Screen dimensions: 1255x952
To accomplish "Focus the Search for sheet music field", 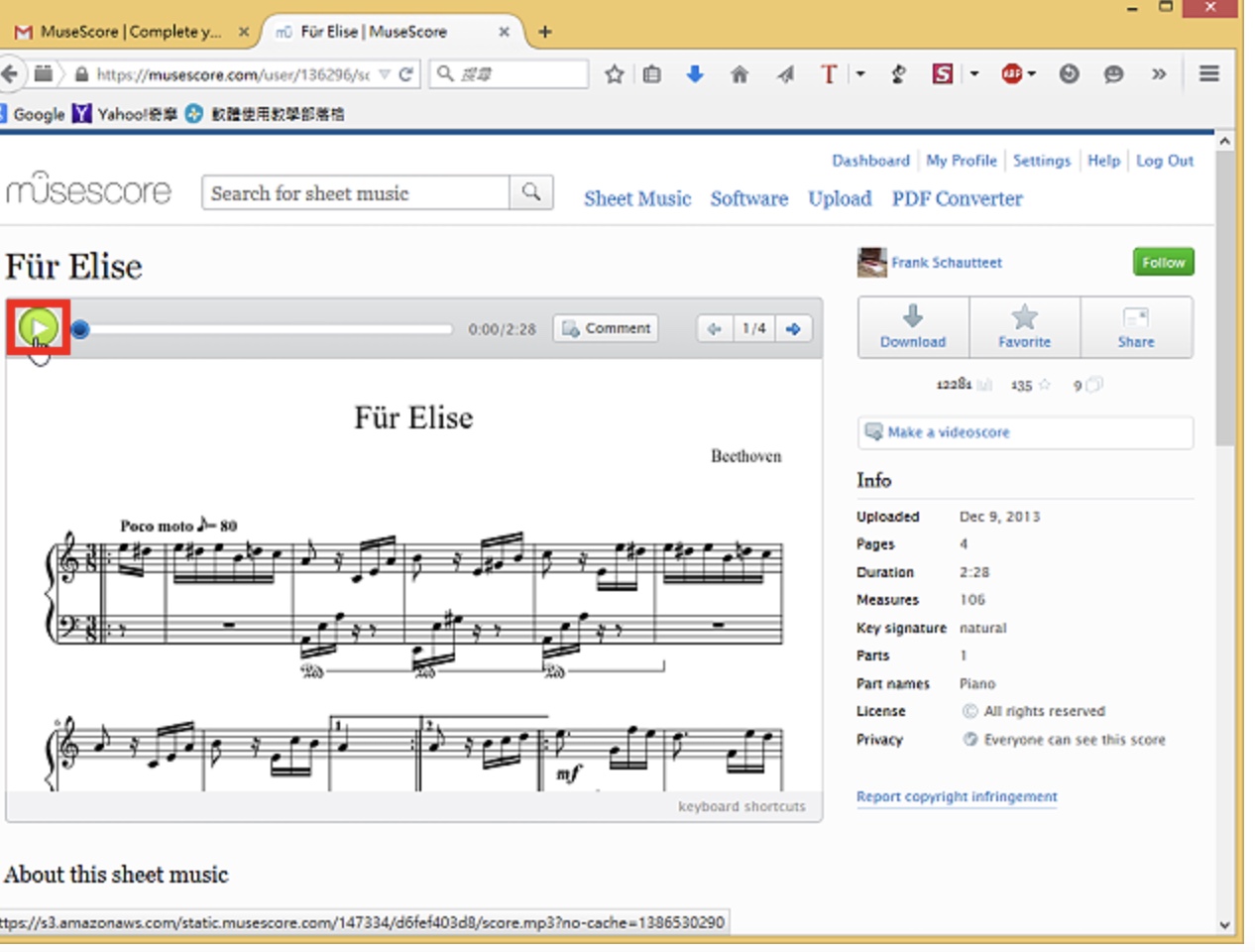I will click(x=356, y=193).
